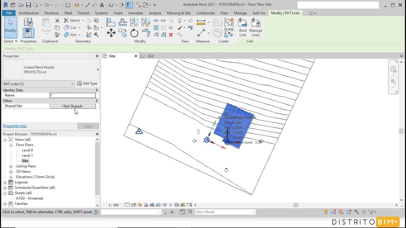The height and width of the screenshot is (228, 406).
Task: Select the Offset tool
Action: pyautogui.click(x=123, y=22)
